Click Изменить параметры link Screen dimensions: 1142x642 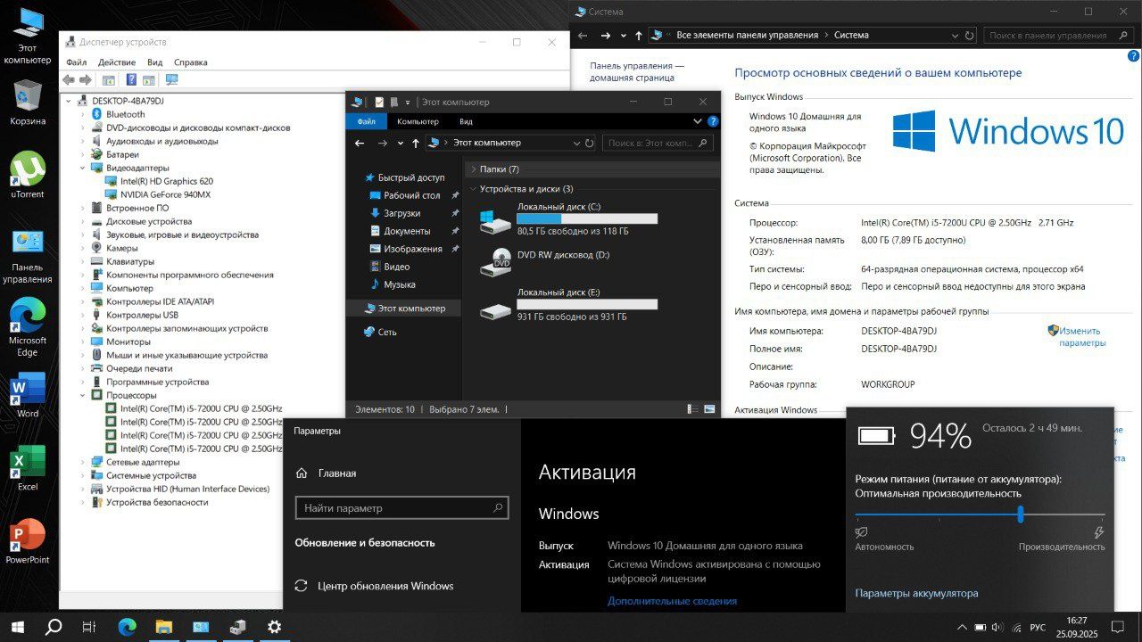pos(1082,336)
